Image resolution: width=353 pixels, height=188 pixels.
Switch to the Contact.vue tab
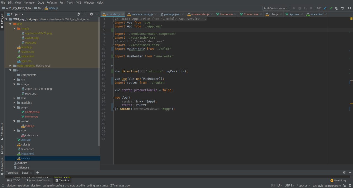(x=251, y=14)
